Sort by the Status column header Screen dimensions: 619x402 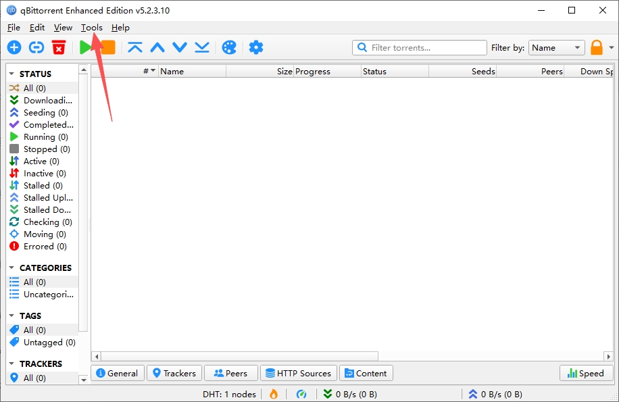click(x=395, y=72)
